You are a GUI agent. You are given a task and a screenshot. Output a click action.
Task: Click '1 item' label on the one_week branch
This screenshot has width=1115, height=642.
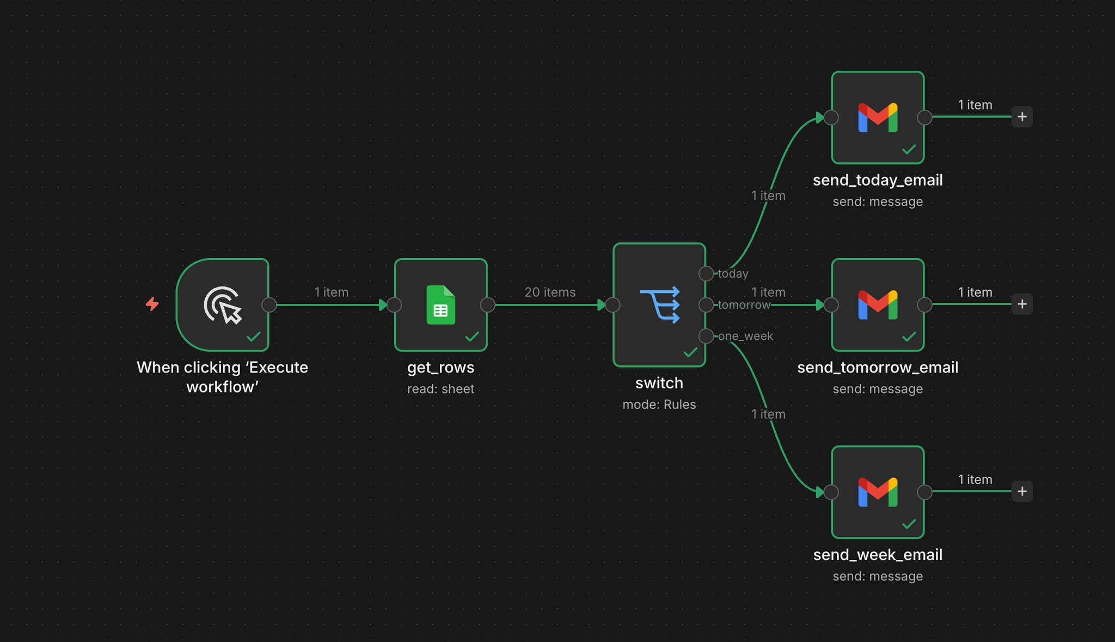[768, 414]
